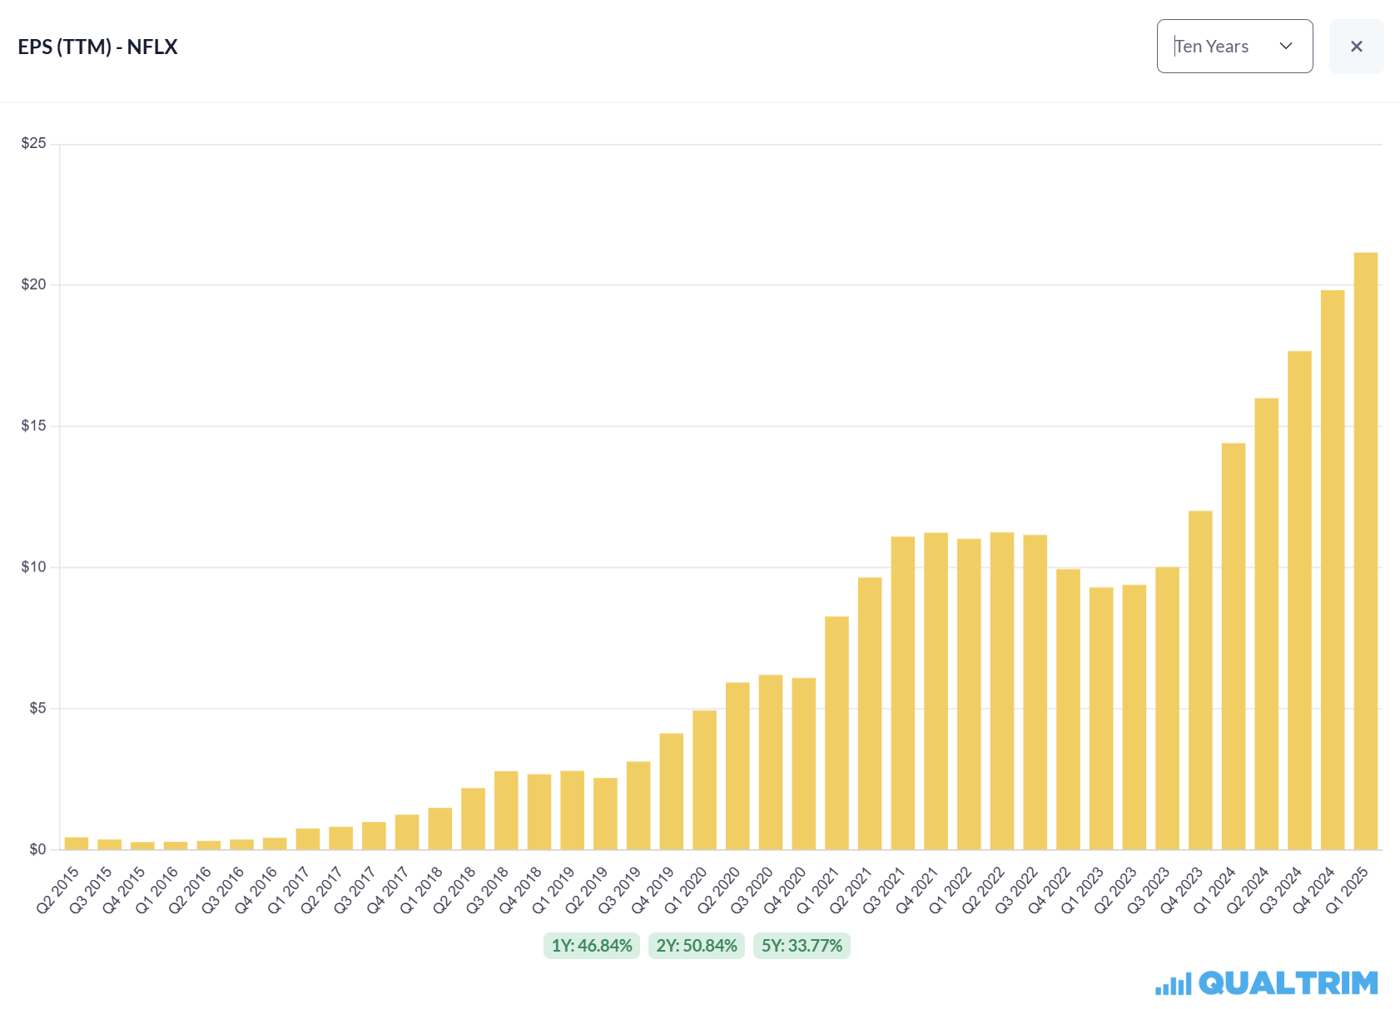The height and width of the screenshot is (1009, 1400).
Task: Click the Q2 2022 EPS bar
Action: (x=1002, y=691)
